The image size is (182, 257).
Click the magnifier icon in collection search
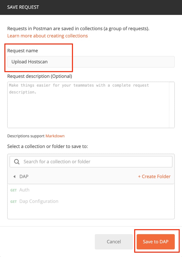[17, 162]
